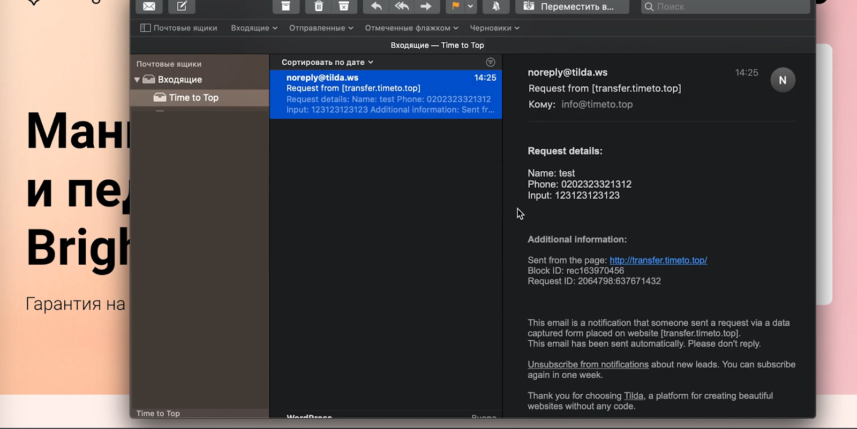Open the Черновики favorites item
857x429 pixels.
click(494, 28)
